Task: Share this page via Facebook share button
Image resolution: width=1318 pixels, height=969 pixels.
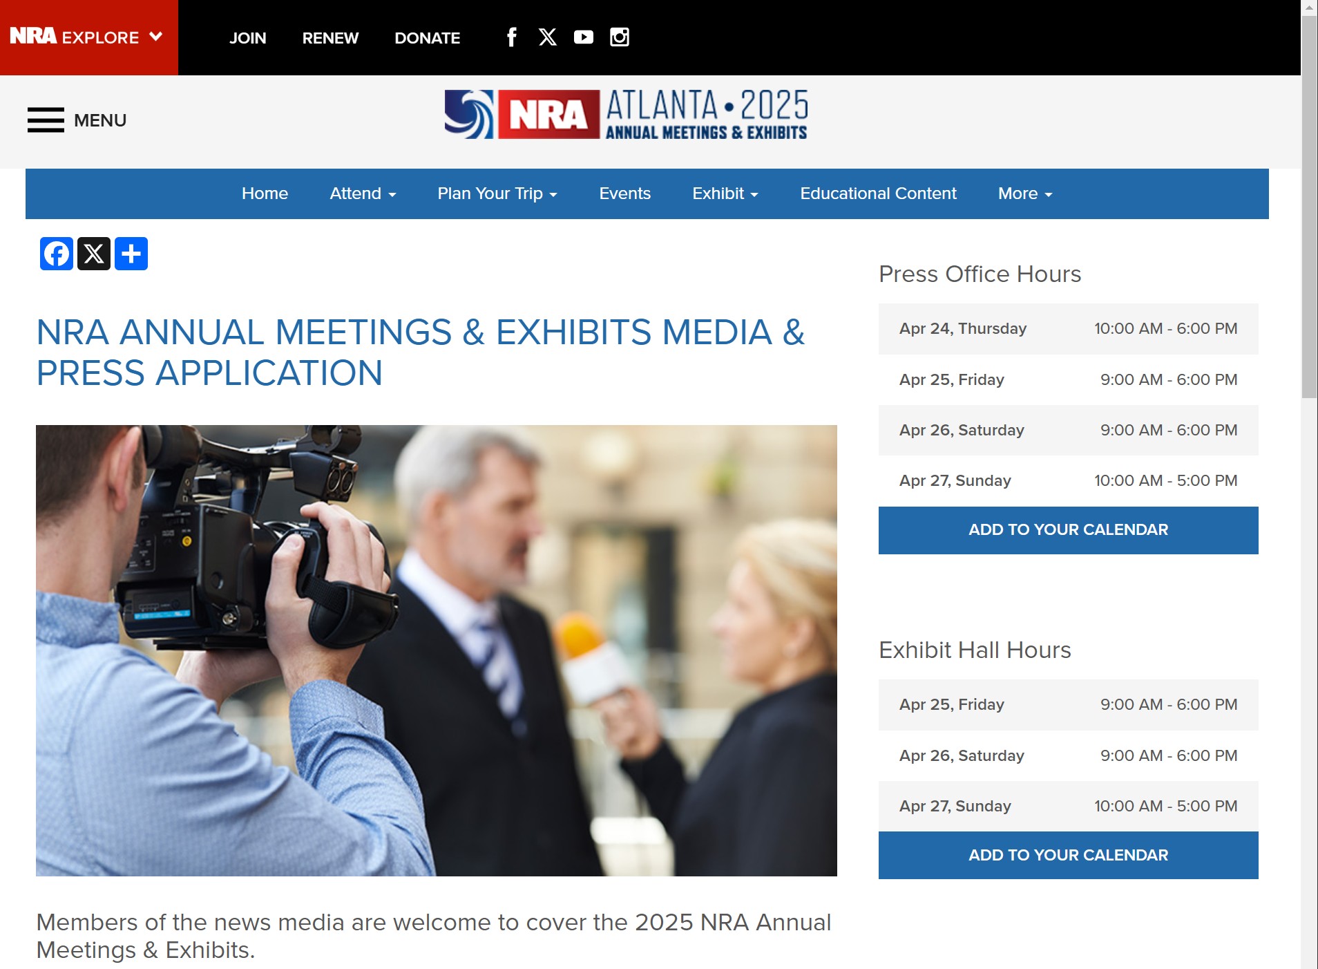Action: [57, 254]
